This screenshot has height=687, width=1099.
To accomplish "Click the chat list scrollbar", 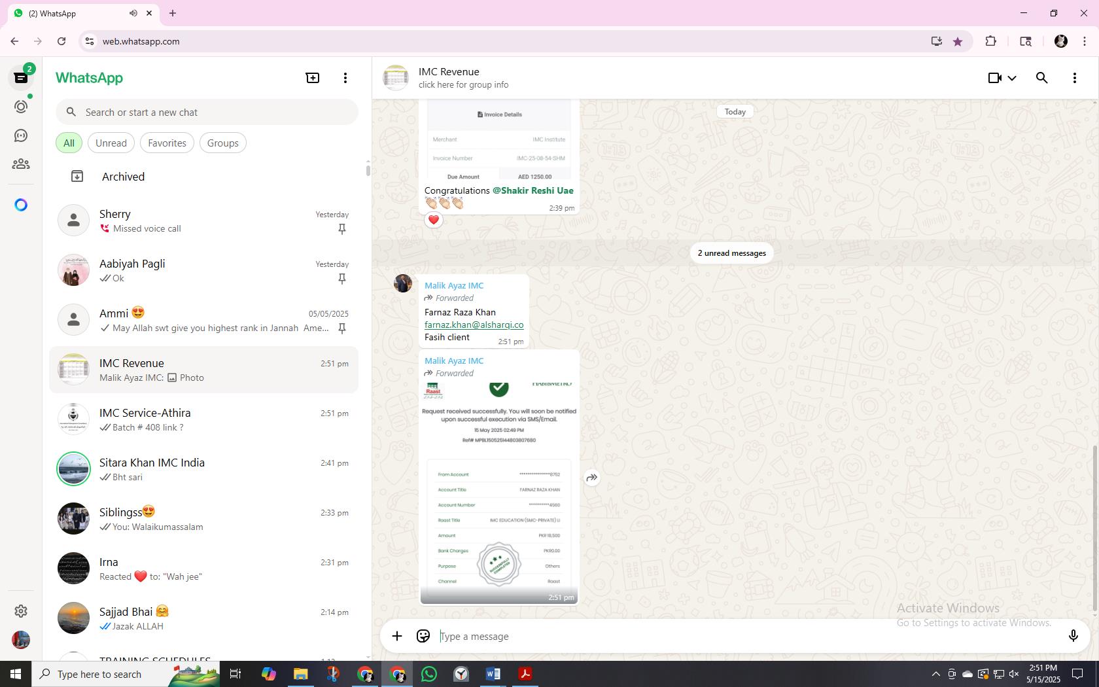I will pos(368,170).
